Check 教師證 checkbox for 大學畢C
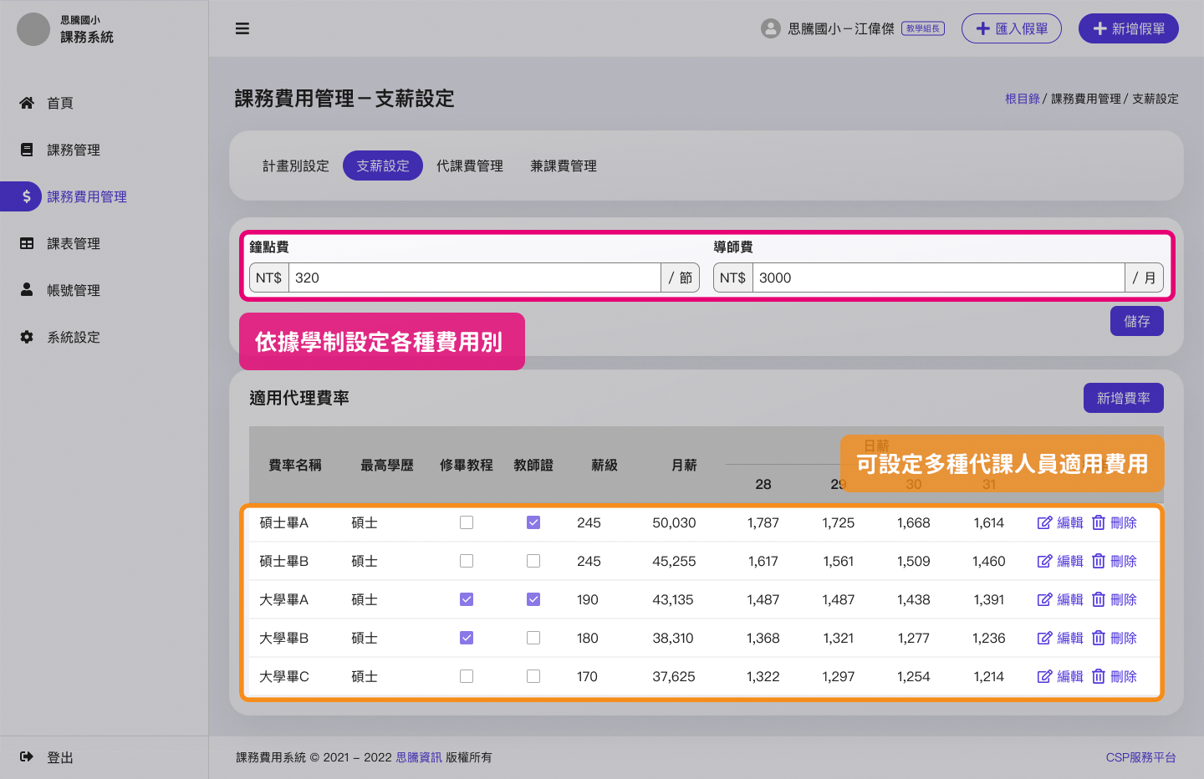Screen dimensions: 1204x779 click(x=533, y=676)
